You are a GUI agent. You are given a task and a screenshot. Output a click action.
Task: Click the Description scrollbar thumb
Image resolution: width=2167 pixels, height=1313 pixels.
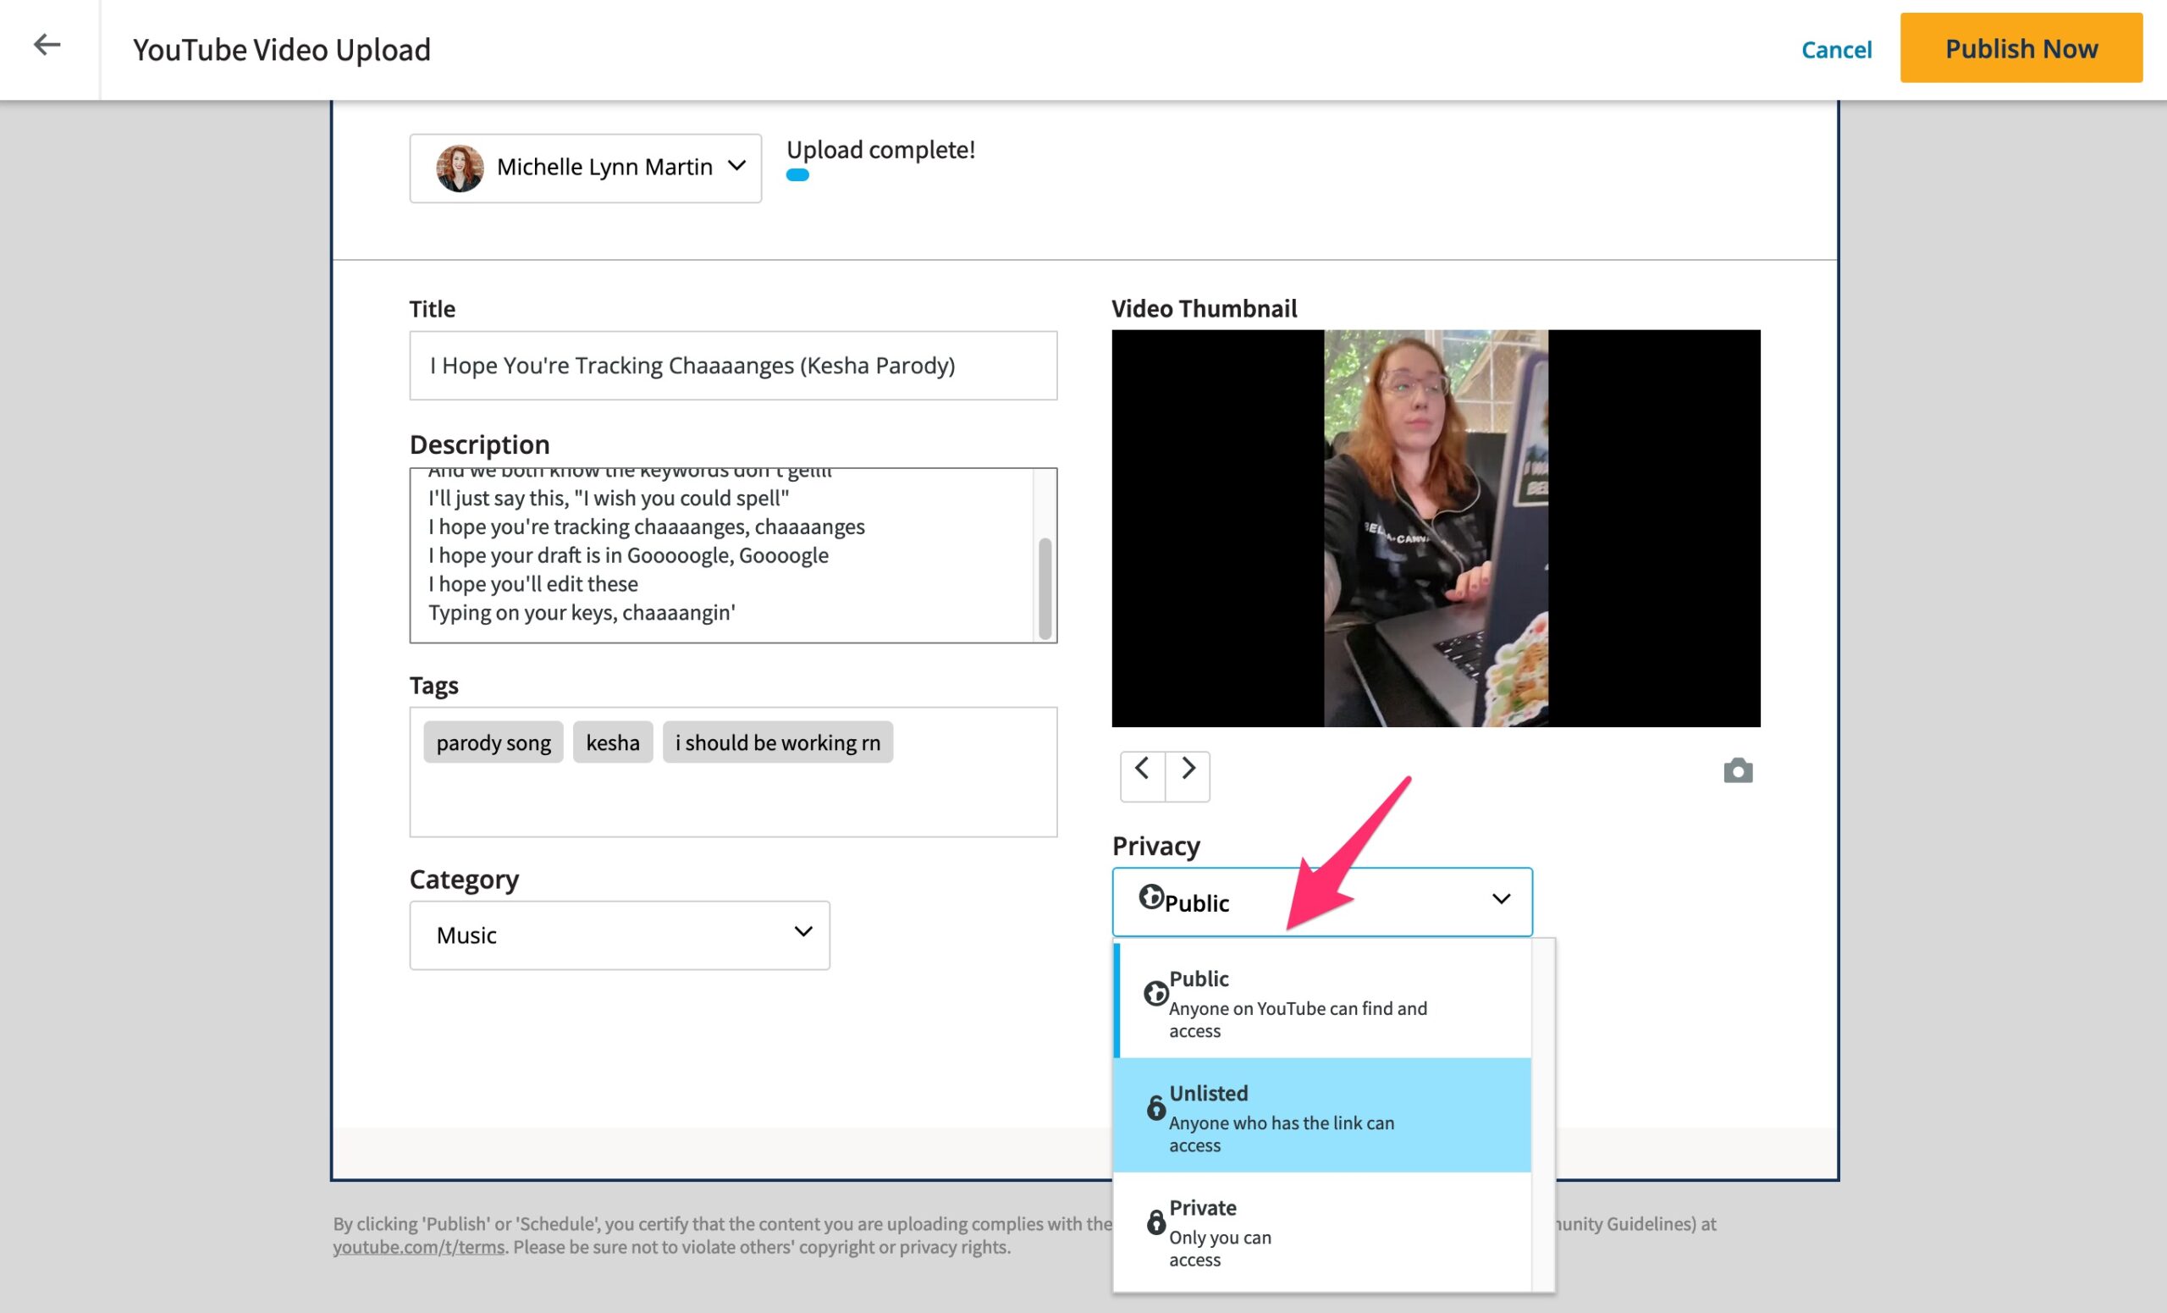[x=1044, y=588]
